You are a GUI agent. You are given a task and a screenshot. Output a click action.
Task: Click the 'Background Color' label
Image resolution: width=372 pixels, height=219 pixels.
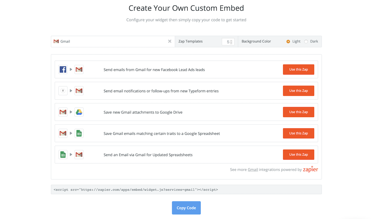(x=256, y=41)
